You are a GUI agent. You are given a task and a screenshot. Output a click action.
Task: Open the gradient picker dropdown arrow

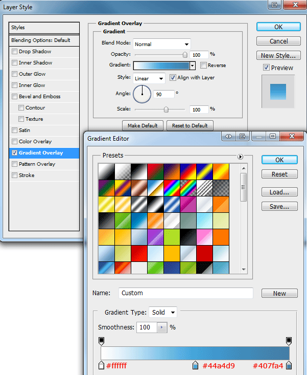pos(193,65)
